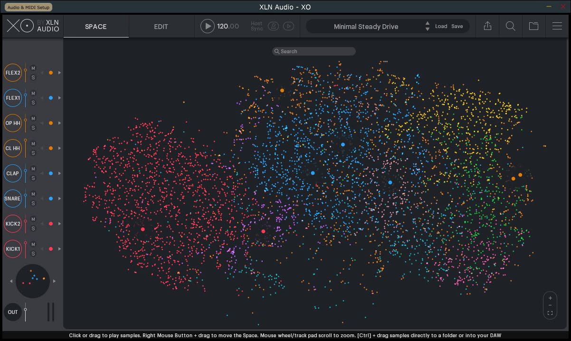
Task: Click the FLEX2 volume slider
Action: (26, 73)
